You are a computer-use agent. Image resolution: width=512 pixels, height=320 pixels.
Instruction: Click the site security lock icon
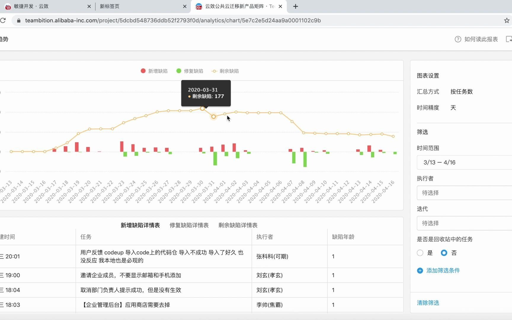pyautogui.click(x=18, y=20)
